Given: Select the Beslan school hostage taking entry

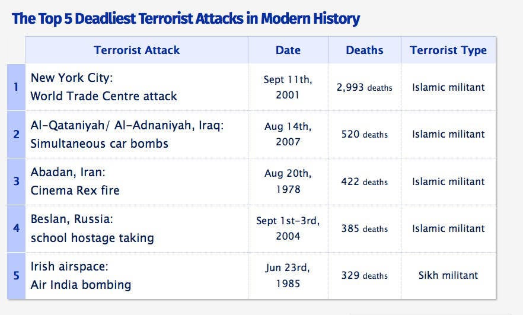Looking at the screenshot, I should coord(92,228).
